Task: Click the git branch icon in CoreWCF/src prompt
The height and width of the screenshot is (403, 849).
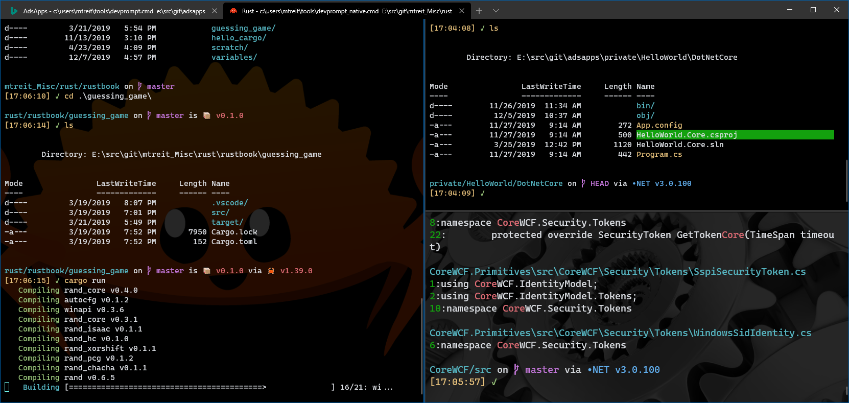Action: coord(516,369)
